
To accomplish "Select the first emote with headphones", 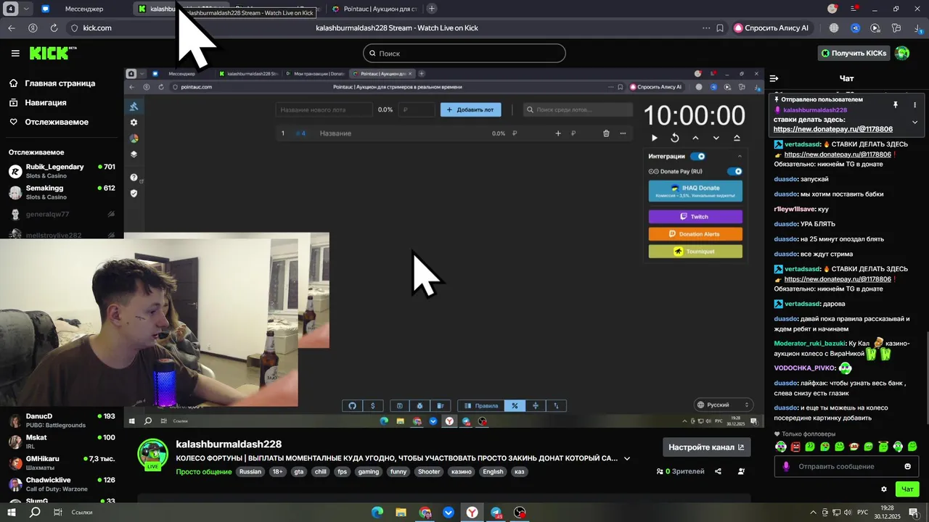I will [x=781, y=447].
